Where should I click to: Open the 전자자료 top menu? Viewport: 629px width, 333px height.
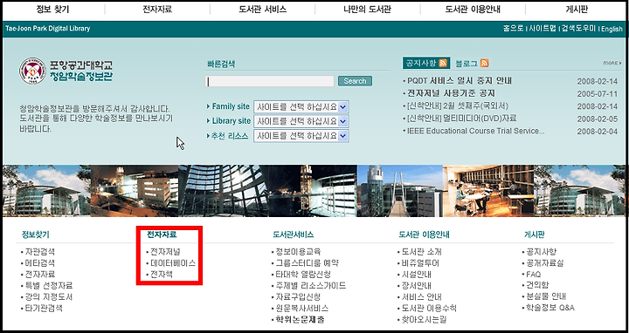157,10
